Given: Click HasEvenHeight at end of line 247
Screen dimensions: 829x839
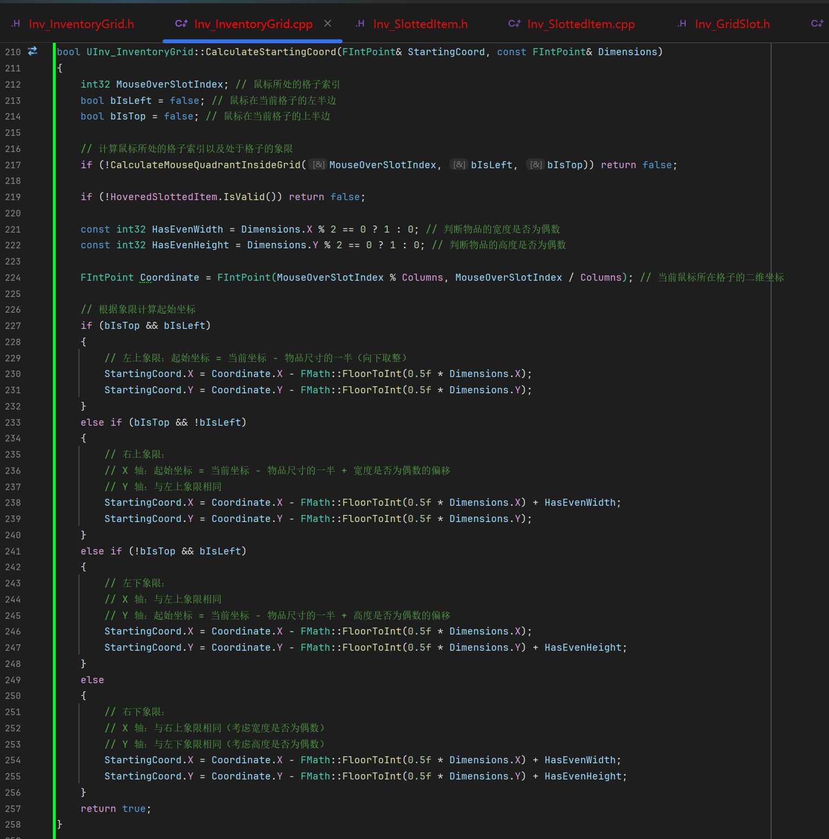Looking at the screenshot, I should 583,648.
